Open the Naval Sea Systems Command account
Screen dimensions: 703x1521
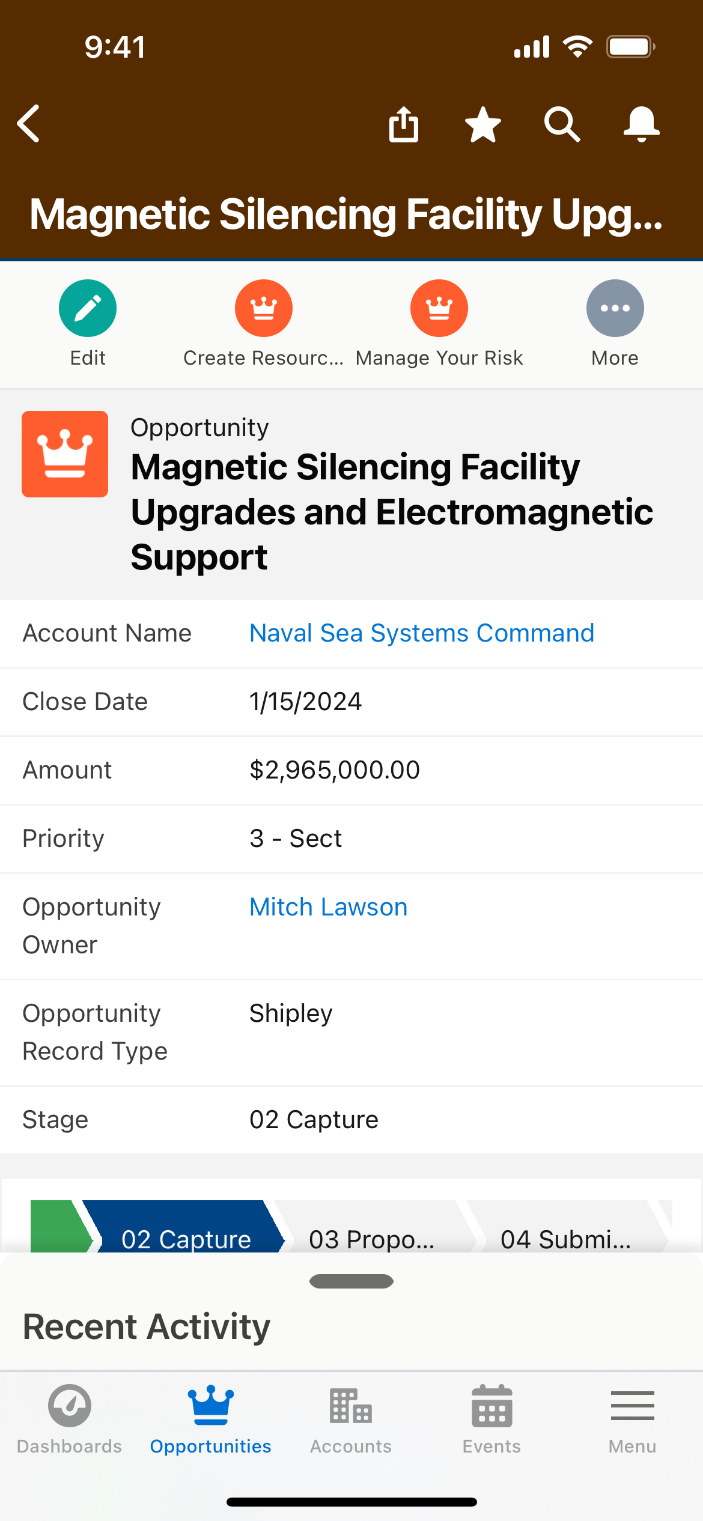pyautogui.click(x=422, y=633)
